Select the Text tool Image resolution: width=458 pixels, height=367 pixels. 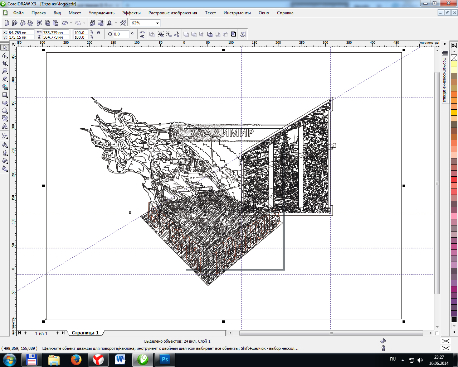pyautogui.click(x=5, y=127)
